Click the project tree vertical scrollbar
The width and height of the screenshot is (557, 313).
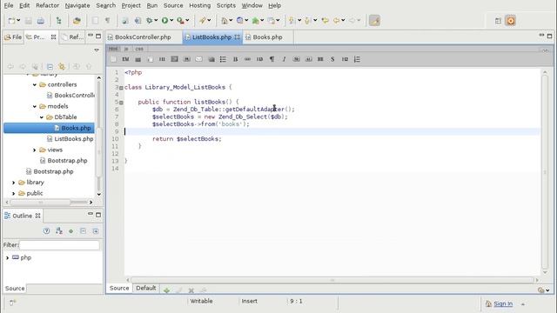pyautogui.click(x=98, y=135)
